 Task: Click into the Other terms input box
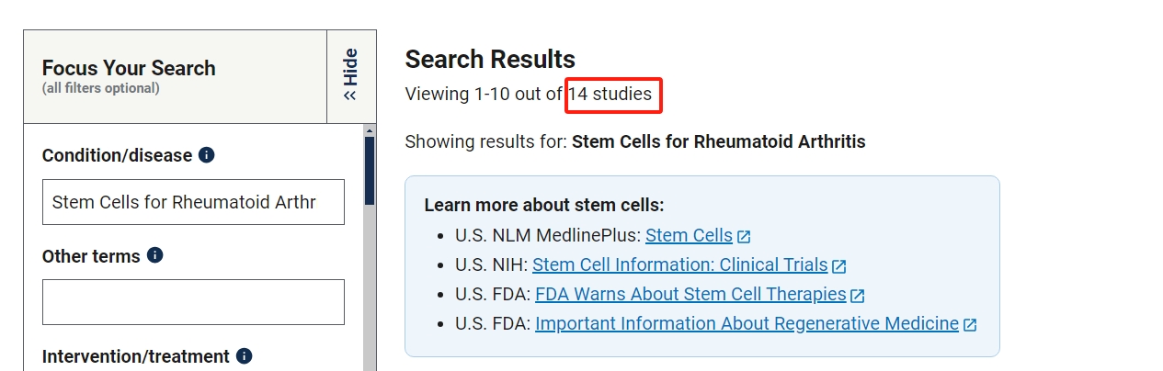pos(193,302)
